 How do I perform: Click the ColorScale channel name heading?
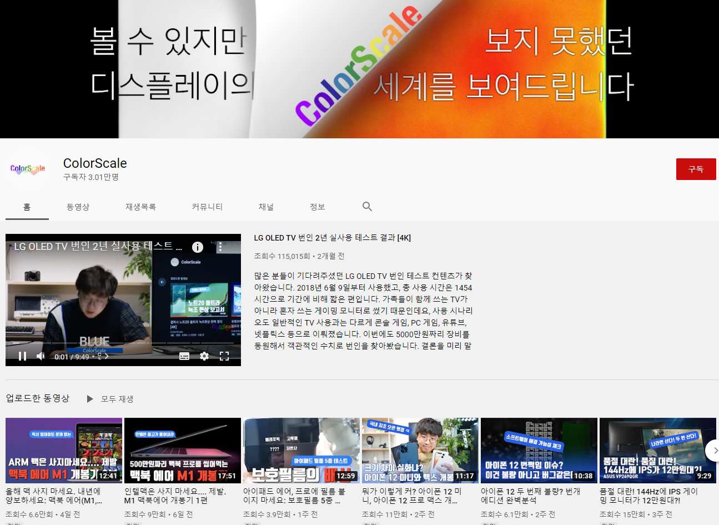point(95,163)
